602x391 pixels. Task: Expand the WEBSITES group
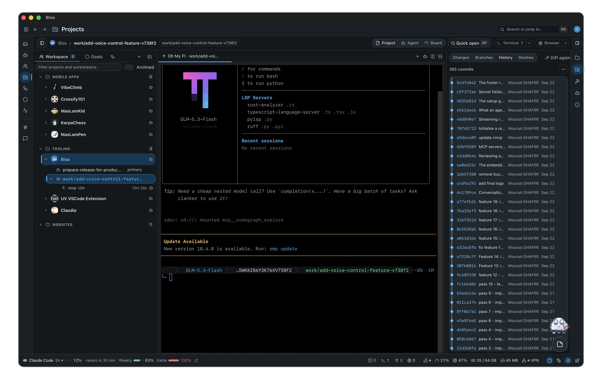41,225
